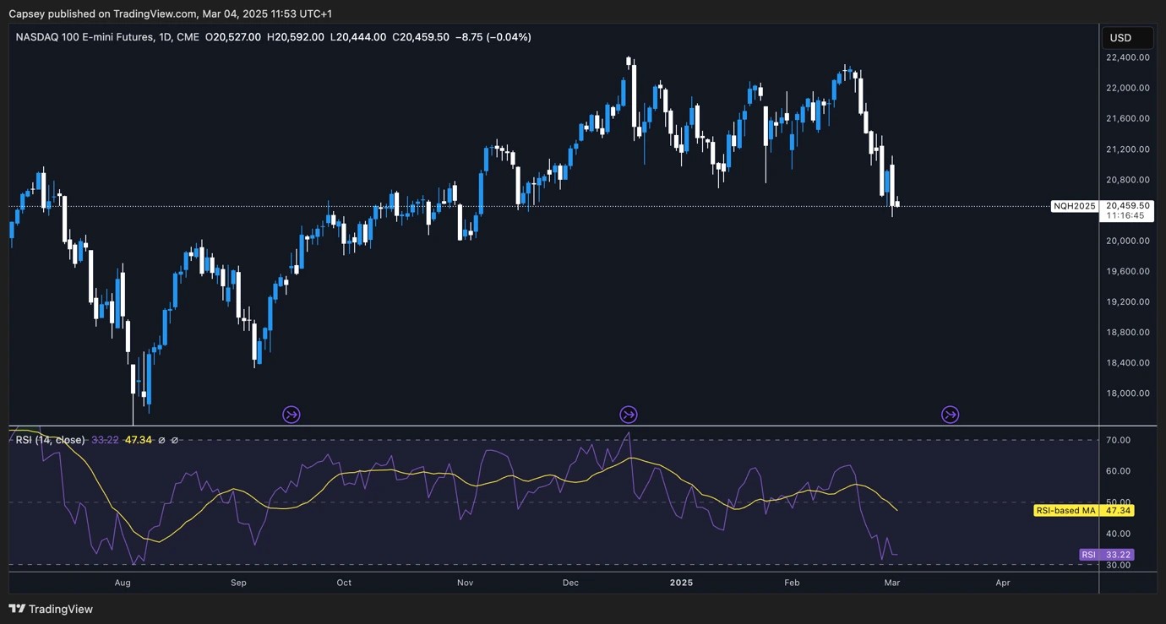Click the second crossed-circle icon after RSI values
Image resolution: width=1166 pixels, height=624 pixels.
point(174,440)
